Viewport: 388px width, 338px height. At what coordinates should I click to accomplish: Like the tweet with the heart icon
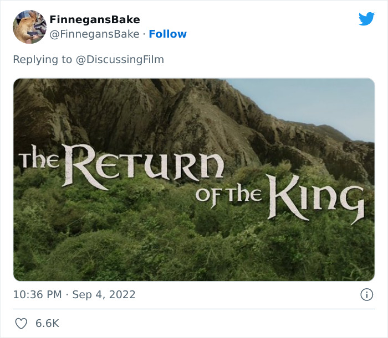[x=21, y=324]
